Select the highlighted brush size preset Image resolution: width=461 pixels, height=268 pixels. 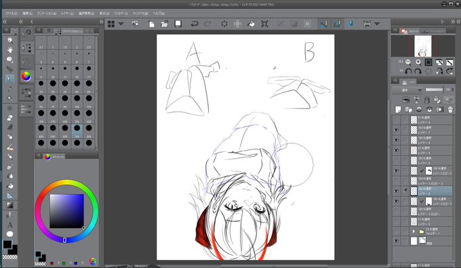tap(77, 131)
